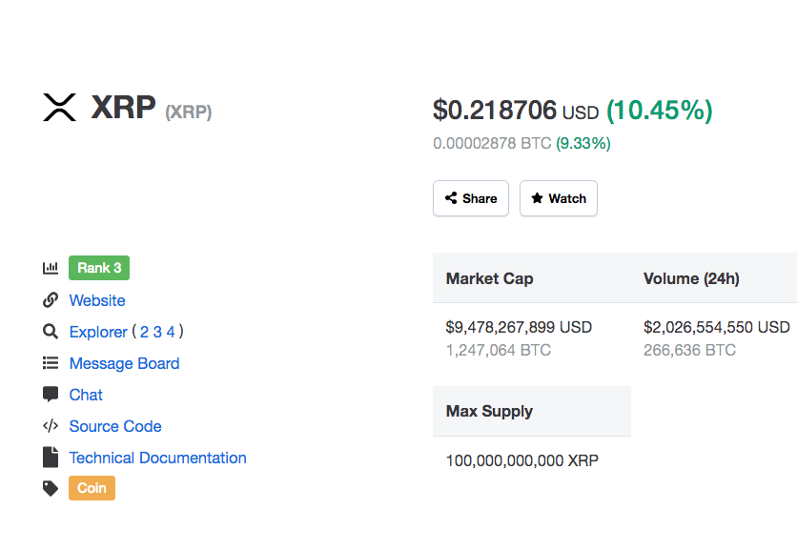
Task: Click the document icon beside Technical Documentation
Action: (51, 457)
